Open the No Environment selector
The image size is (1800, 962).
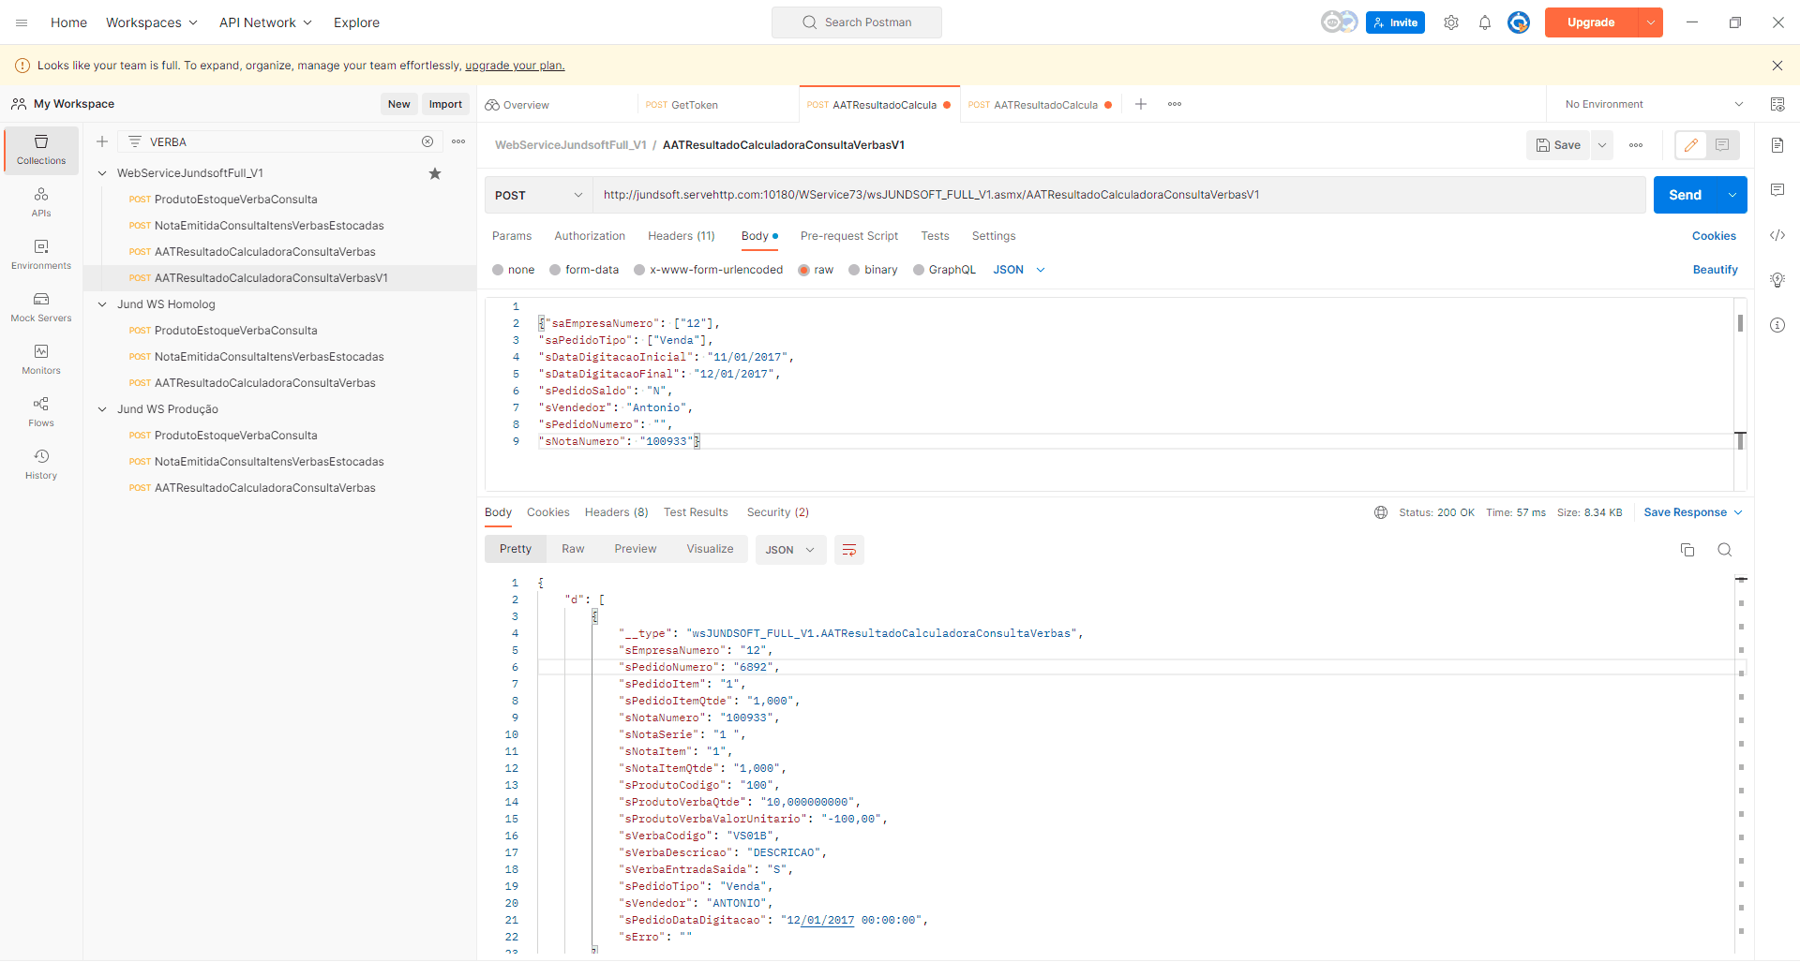pyautogui.click(x=1654, y=104)
